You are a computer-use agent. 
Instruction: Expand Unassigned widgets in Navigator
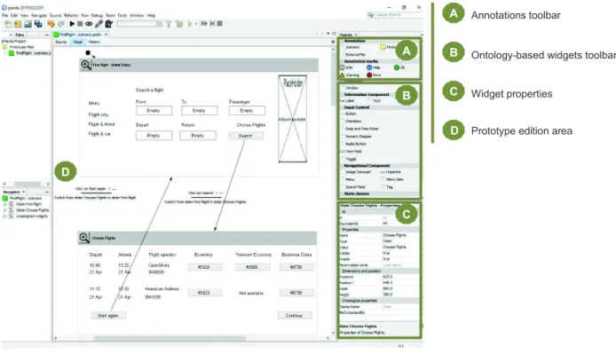[4, 216]
